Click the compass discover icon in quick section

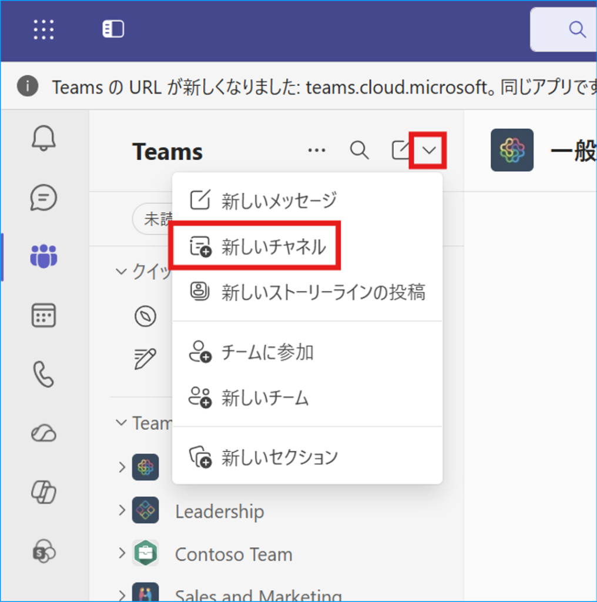pos(145,316)
